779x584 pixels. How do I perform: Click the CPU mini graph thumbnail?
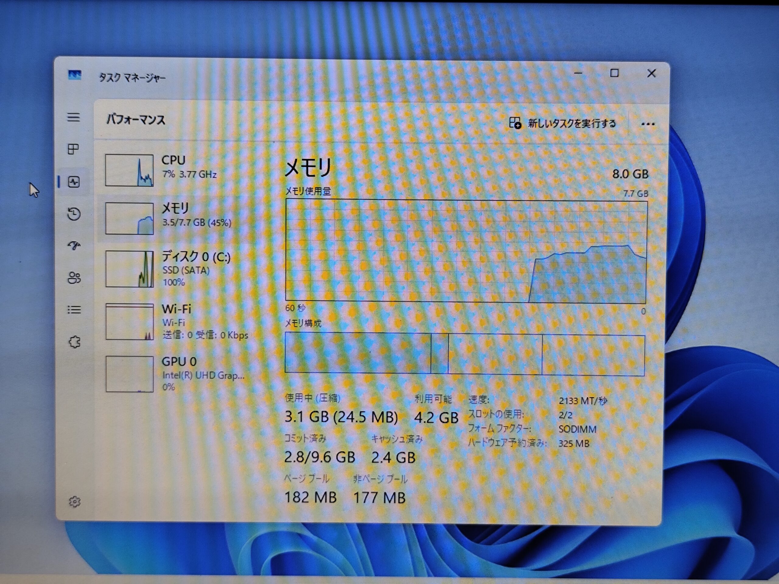click(129, 170)
